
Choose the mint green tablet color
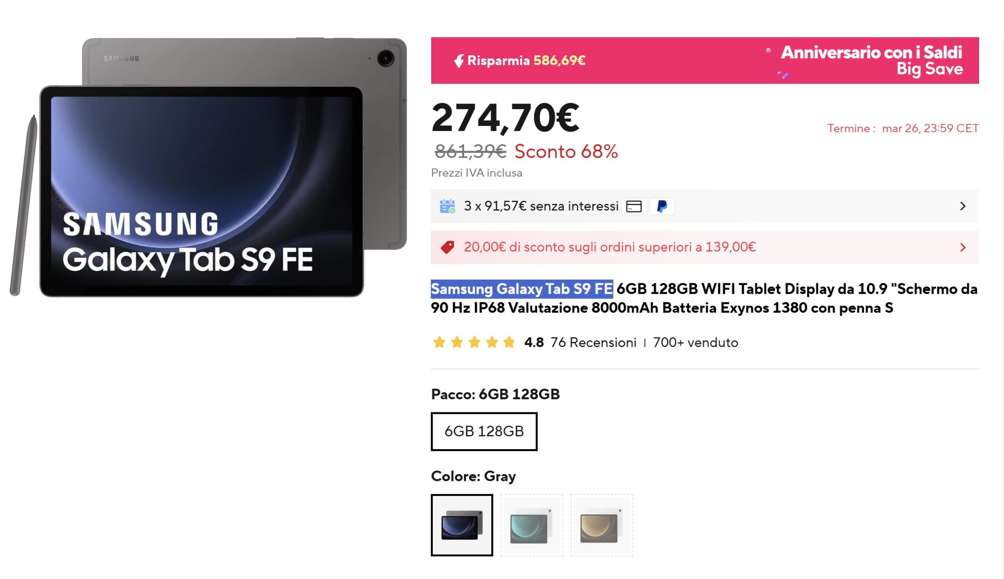click(531, 525)
